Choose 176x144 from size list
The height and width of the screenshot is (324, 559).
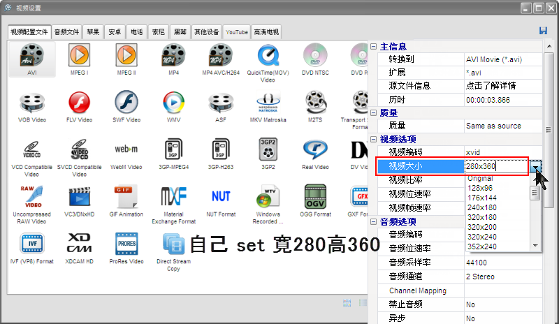point(482,198)
